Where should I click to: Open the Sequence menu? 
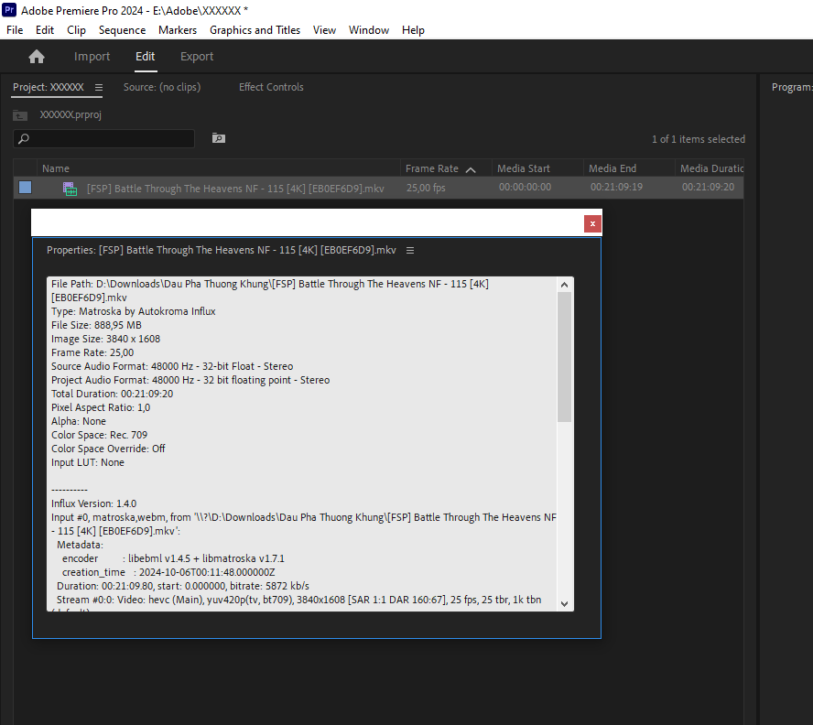(x=122, y=29)
